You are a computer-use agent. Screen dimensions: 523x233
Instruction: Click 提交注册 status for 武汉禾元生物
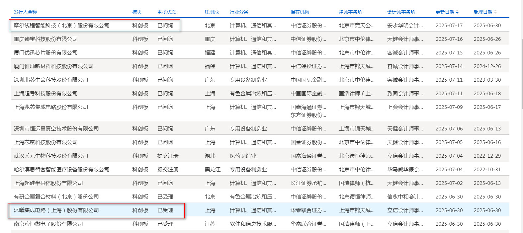[x=168, y=156]
